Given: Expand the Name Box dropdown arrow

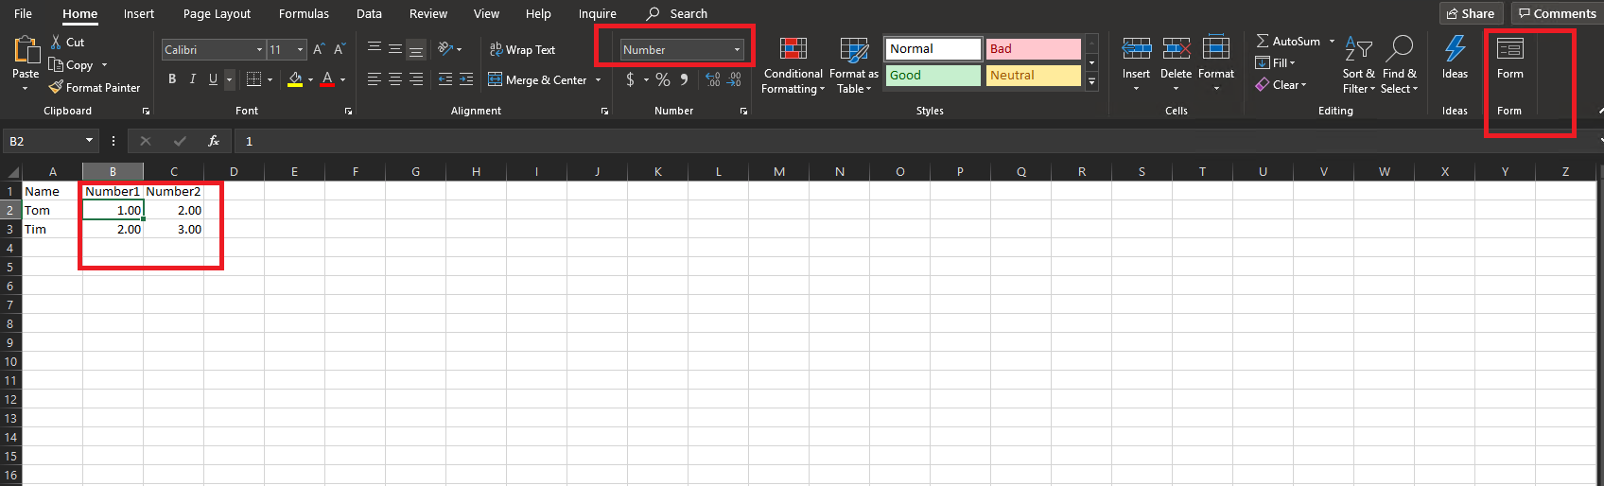Looking at the screenshot, I should [89, 141].
